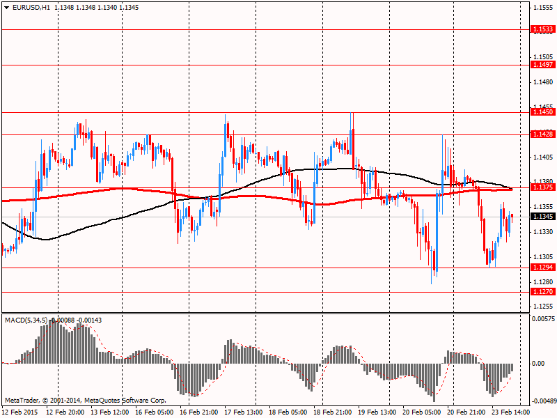Click the 12 Feb 2015 time axis label

click(x=20, y=412)
